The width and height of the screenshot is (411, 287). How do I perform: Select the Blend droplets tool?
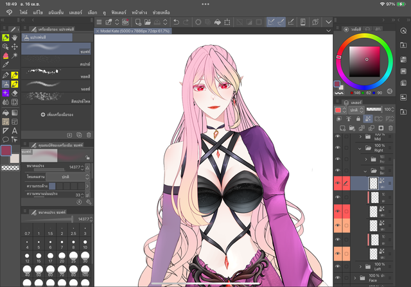(6, 102)
